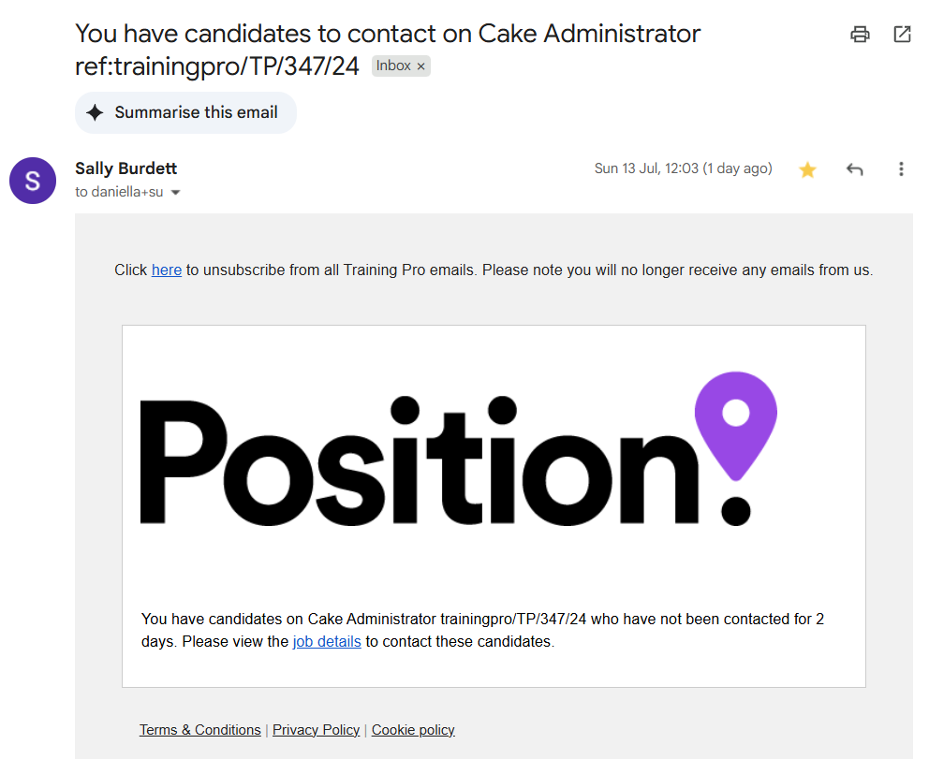929x759 pixels.
Task: Open the Cookie policy link
Action: tap(413, 730)
